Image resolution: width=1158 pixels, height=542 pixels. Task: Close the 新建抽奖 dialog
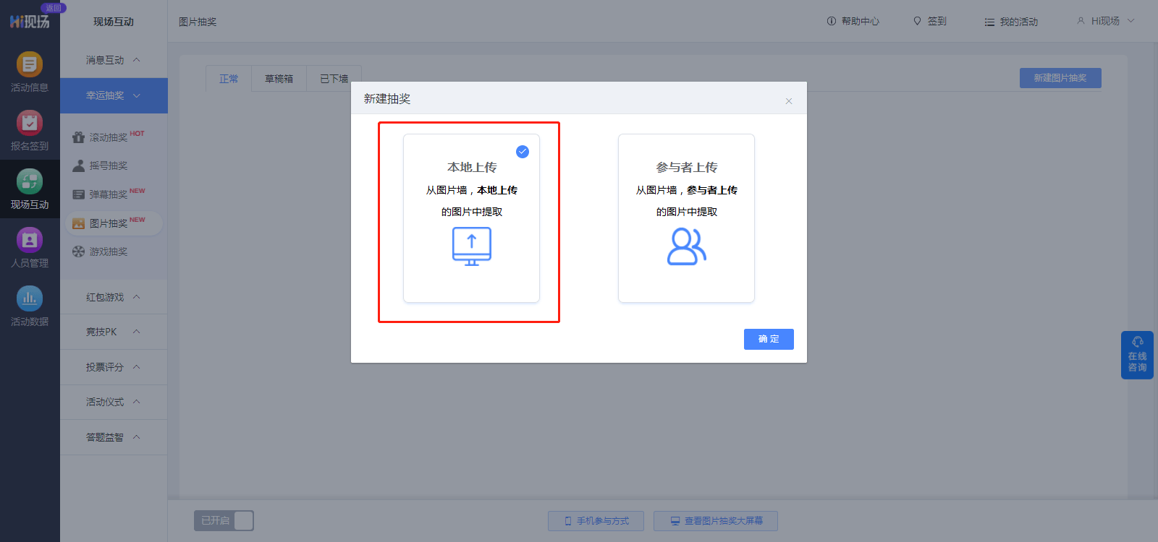pyautogui.click(x=789, y=101)
